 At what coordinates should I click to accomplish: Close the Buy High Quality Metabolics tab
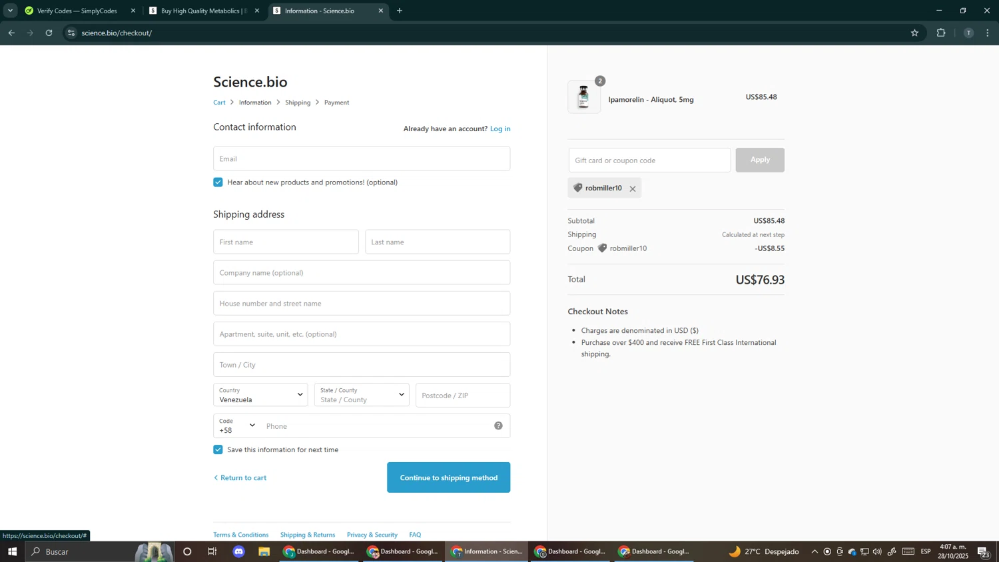(257, 11)
